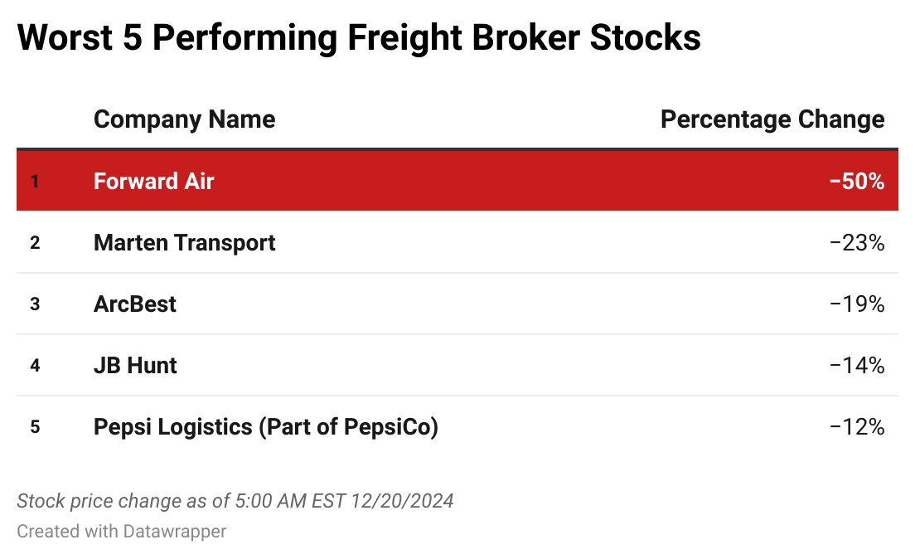Click rank number 2
Image resolution: width=915 pixels, height=559 pixels.
pyautogui.click(x=35, y=243)
